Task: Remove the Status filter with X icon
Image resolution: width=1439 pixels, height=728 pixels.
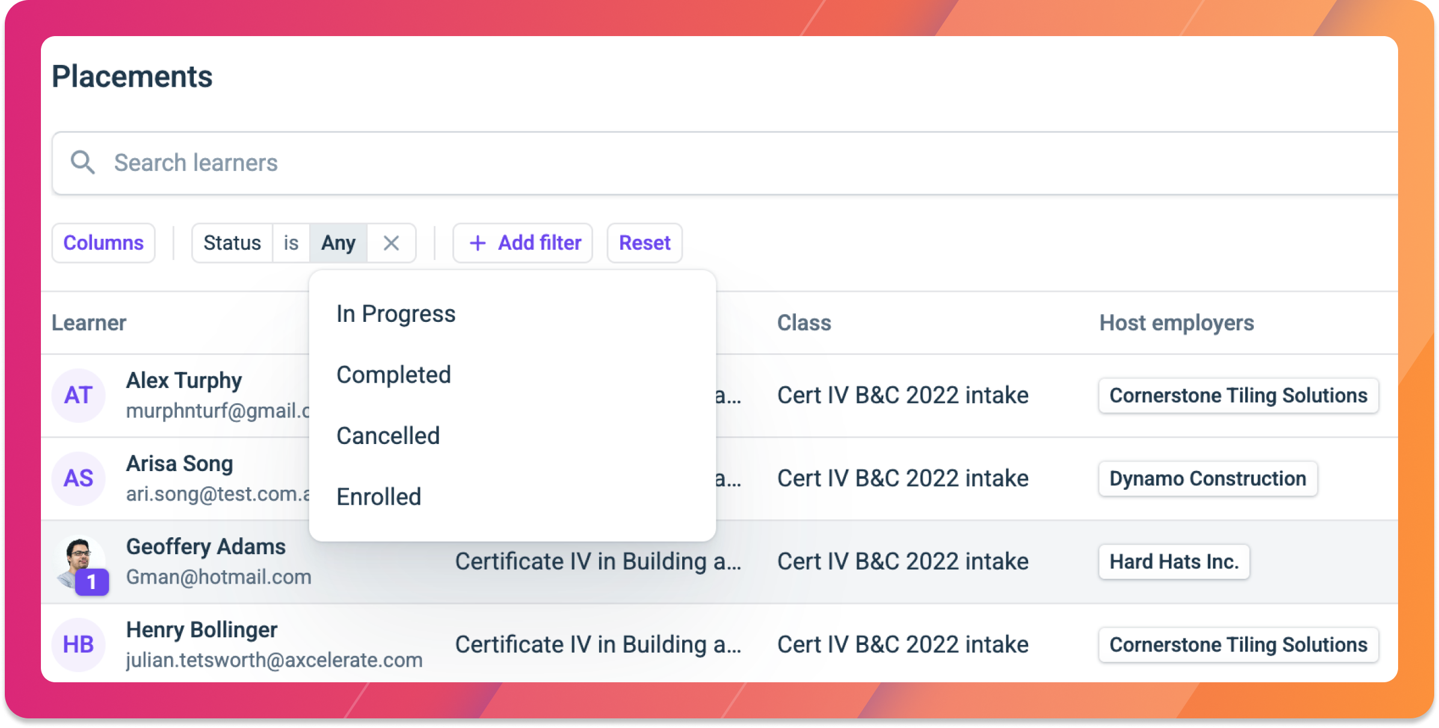Action: [391, 243]
